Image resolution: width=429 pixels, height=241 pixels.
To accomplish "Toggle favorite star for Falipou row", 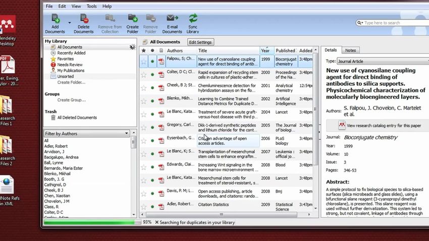I will pos(144,62).
